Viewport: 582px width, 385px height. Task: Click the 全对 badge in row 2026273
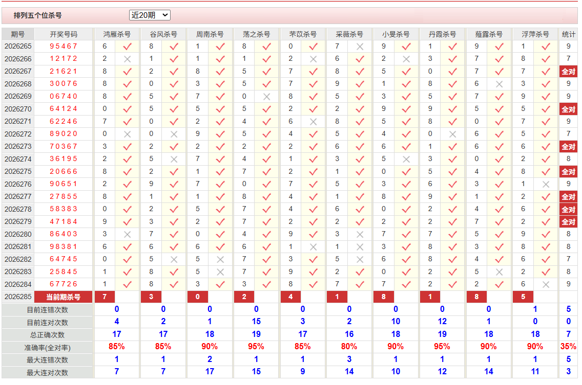click(568, 147)
